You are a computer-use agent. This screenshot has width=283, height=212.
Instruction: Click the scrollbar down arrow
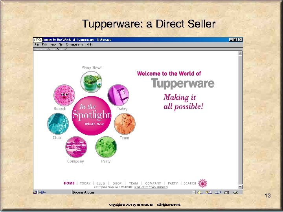[x=240, y=187]
